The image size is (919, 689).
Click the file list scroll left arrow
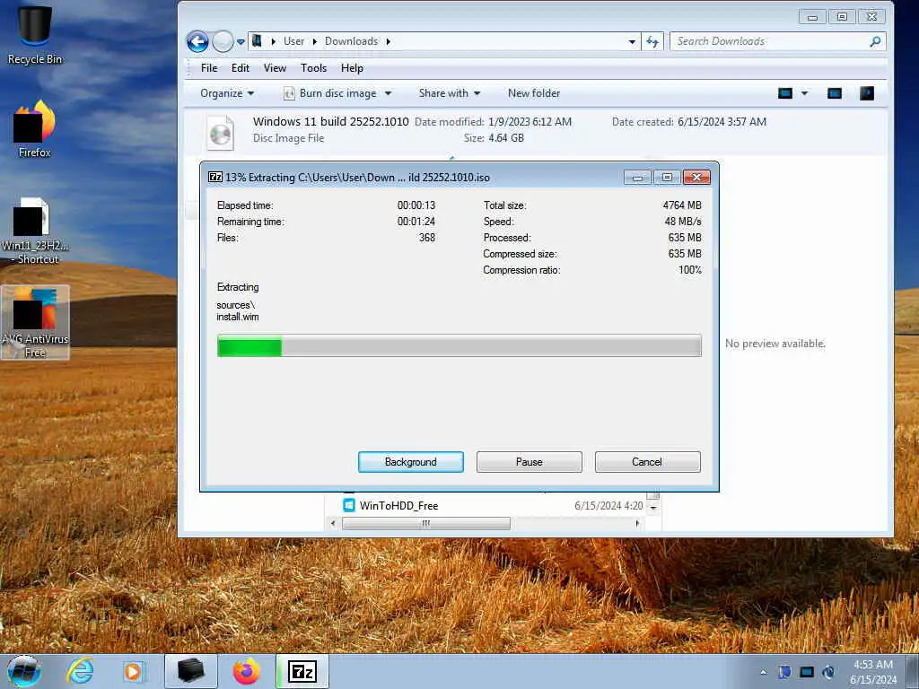coord(333,523)
